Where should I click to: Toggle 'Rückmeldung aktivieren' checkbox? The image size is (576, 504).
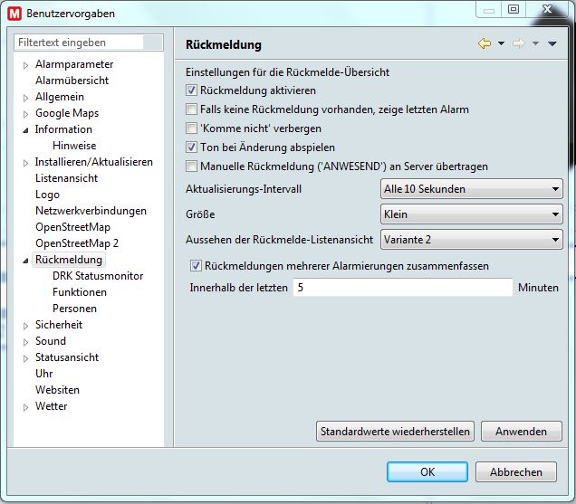pyautogui.click(x=191, y=90)
